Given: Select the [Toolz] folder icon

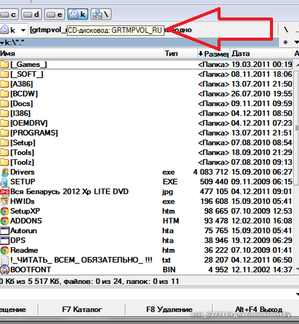Looking at the screenshot, I should [x=4, y=162].
